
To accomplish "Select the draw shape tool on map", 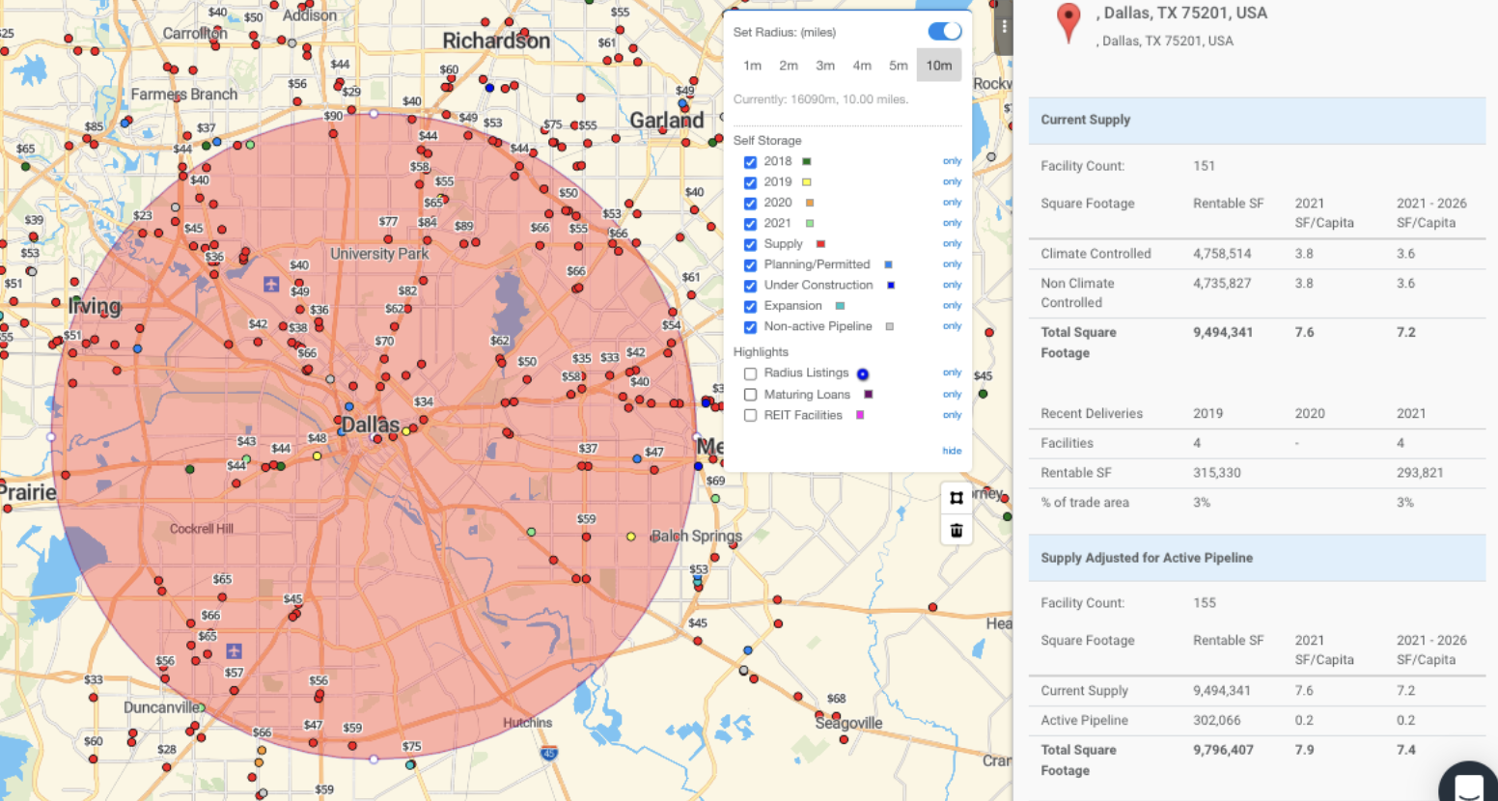I will [956, 498].
